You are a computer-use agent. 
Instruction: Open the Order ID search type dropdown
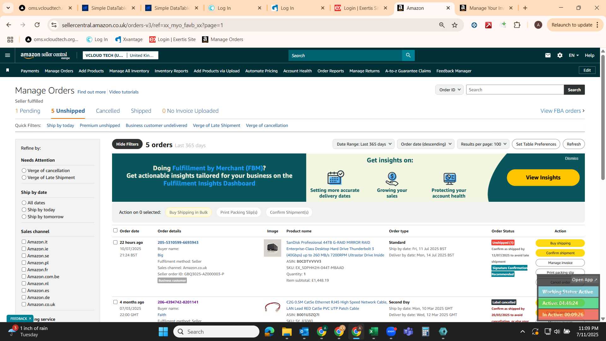(449, 90)
